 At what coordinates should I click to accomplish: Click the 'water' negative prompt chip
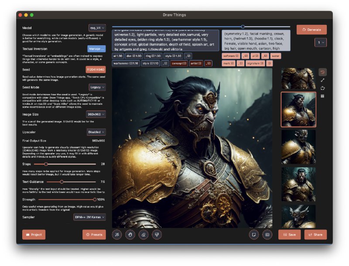pos(276,56)
